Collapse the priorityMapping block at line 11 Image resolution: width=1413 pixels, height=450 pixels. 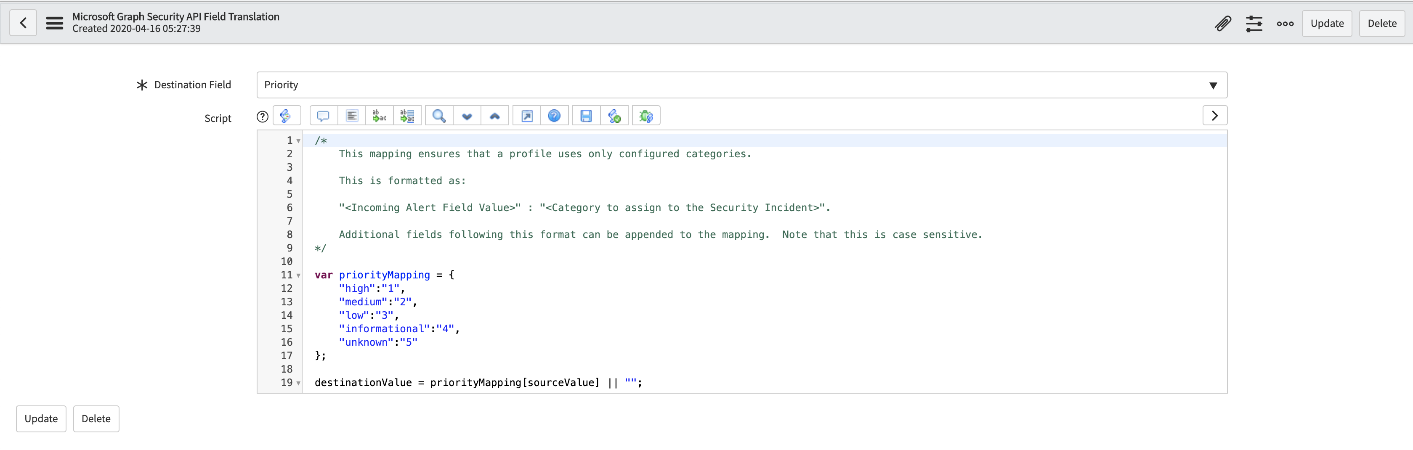pos(298,276)
